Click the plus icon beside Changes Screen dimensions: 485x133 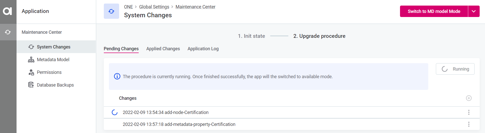[x=468, y=98]
